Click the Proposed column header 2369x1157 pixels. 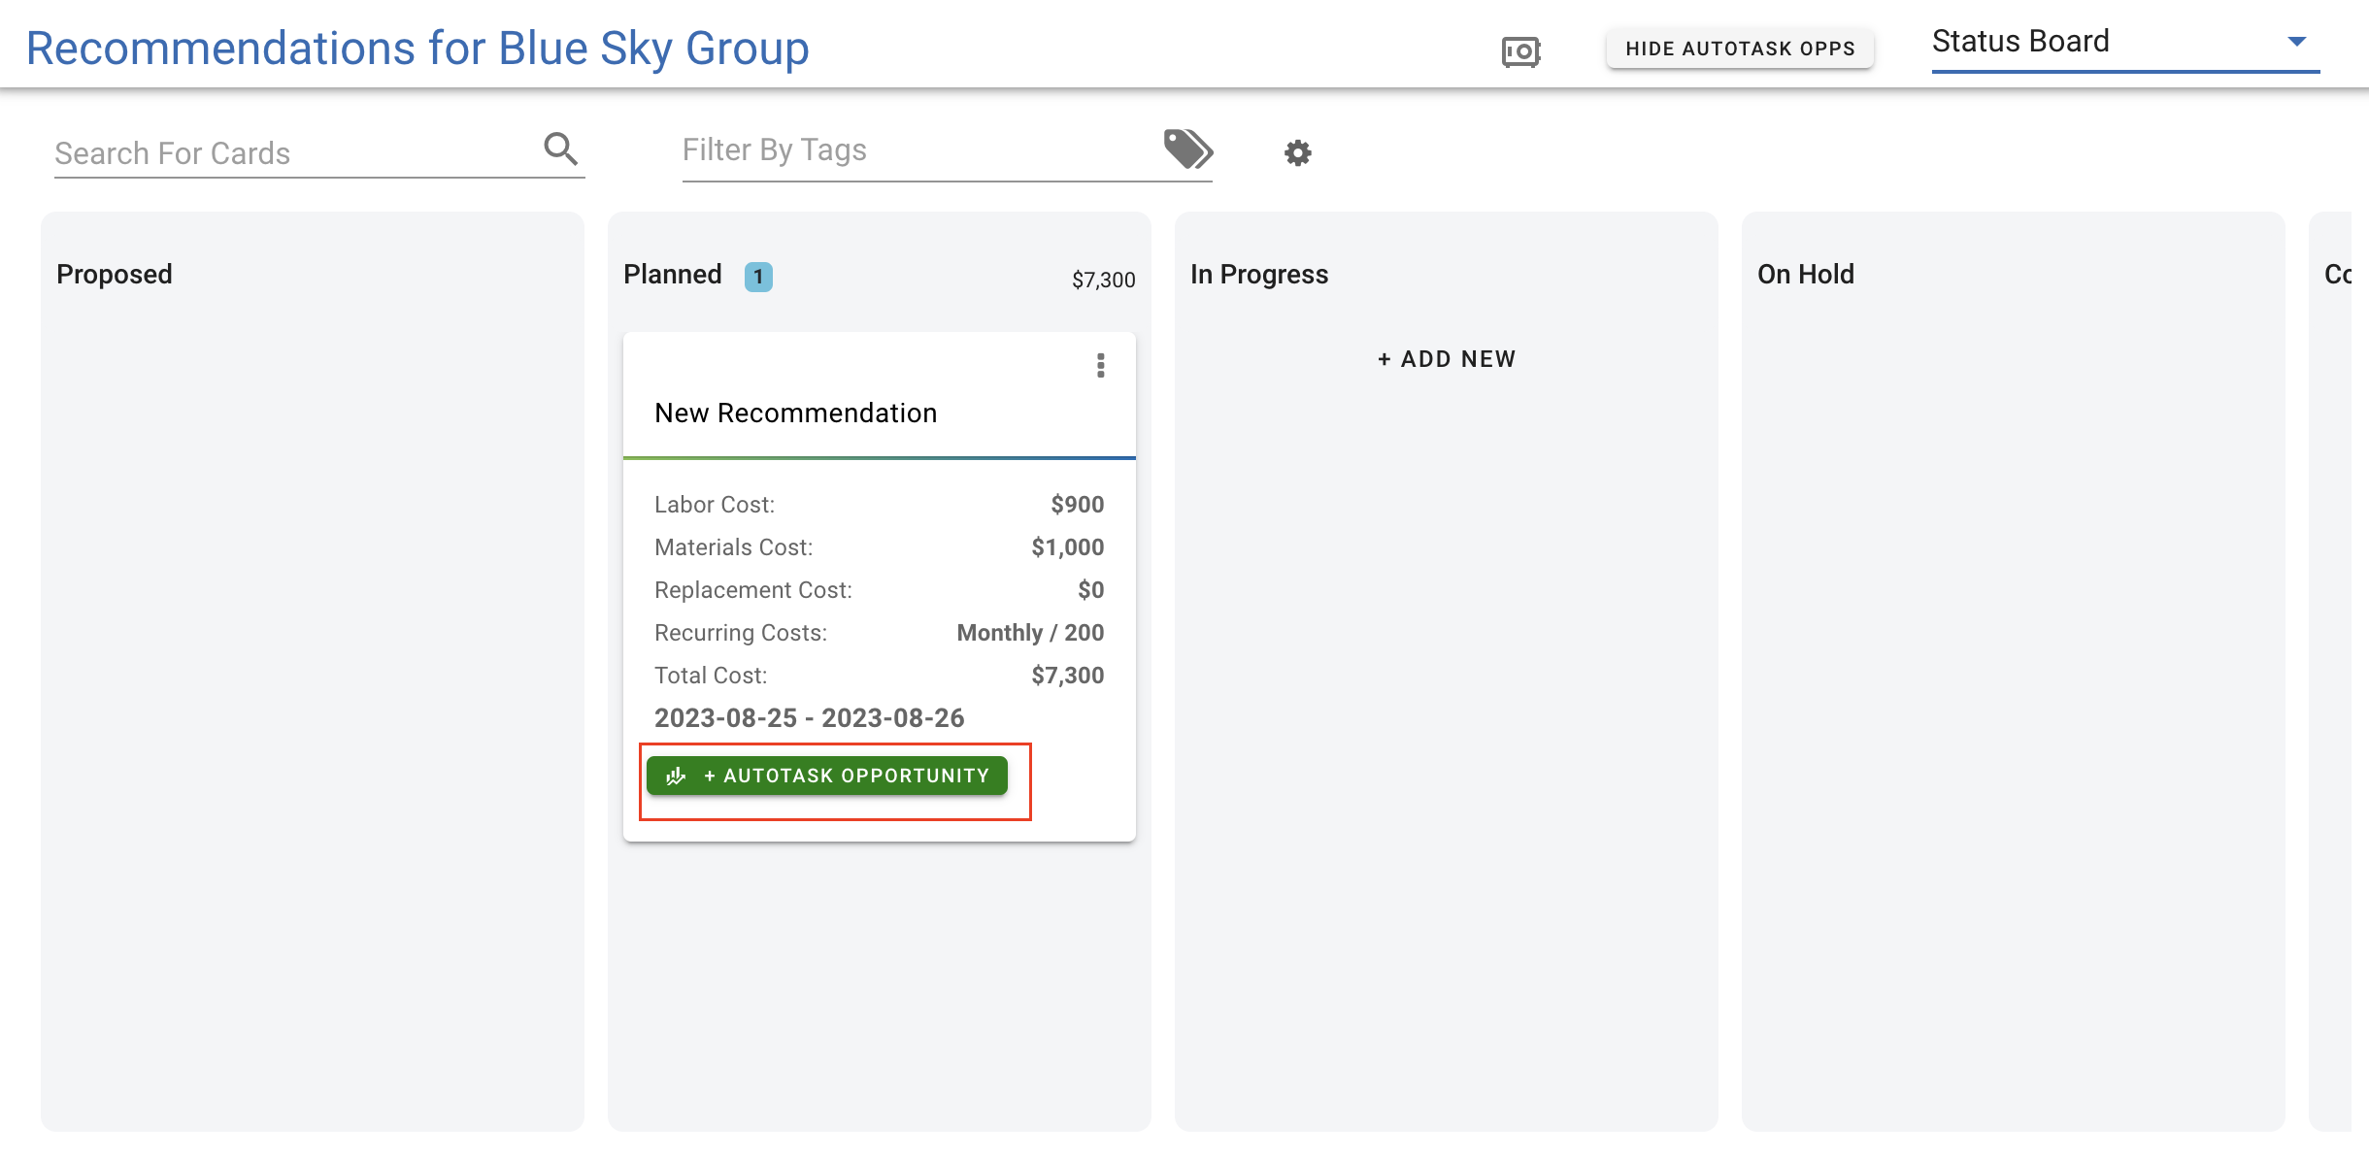coord(115,275)
